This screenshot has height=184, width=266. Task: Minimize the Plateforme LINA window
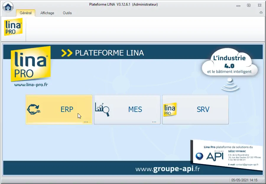238,5
